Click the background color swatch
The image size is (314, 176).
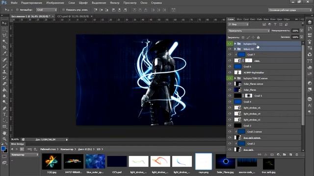(6, 151)
